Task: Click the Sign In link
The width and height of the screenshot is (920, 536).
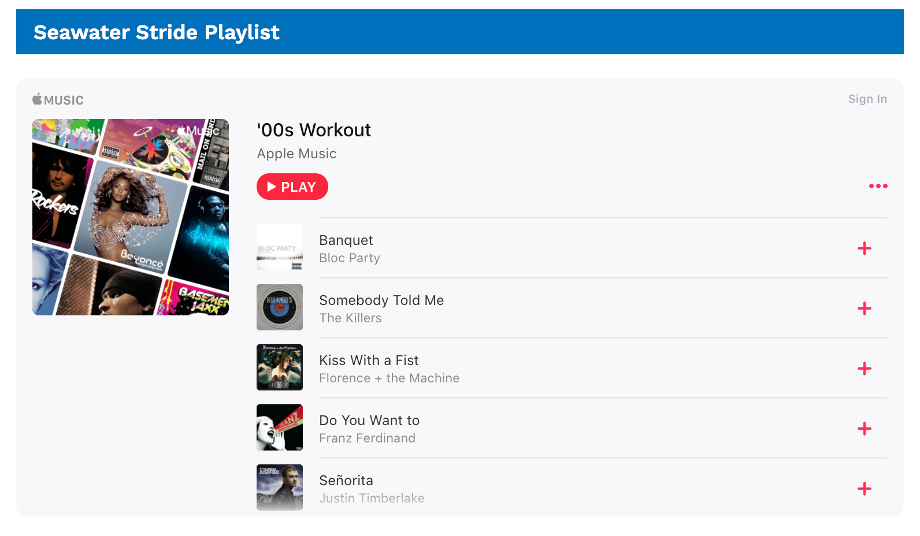Action: point(867,99)
